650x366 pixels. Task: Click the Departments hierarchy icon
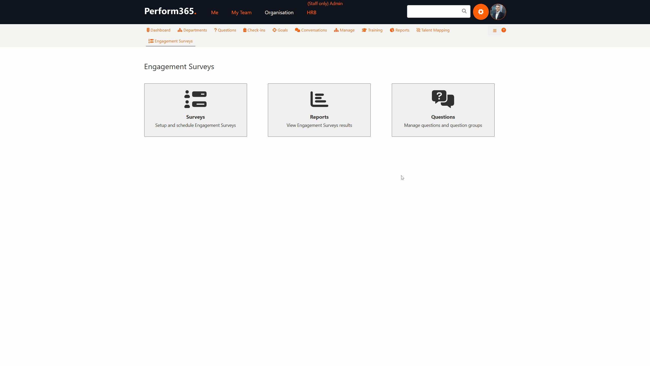[180, 30]
